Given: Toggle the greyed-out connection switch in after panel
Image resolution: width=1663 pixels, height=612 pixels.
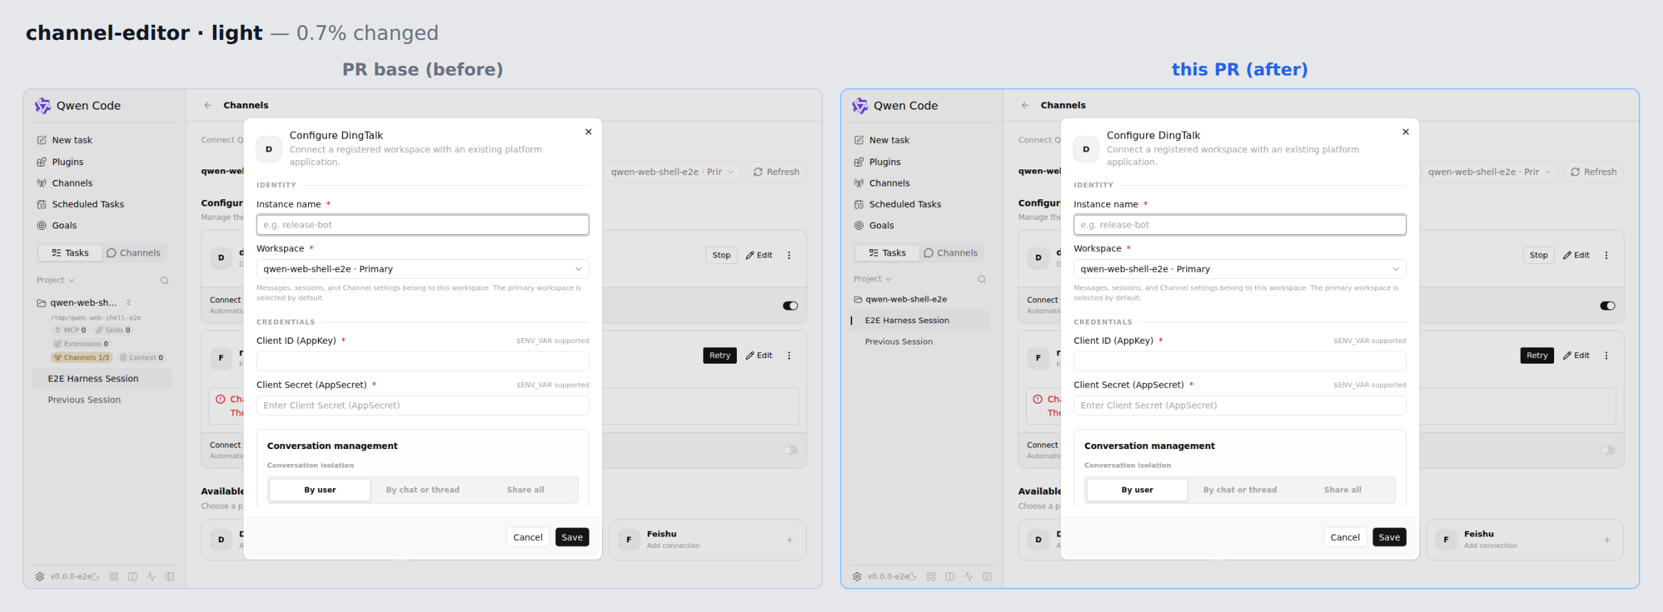Looking at the screenshot, I should [x=1607, y=450].
